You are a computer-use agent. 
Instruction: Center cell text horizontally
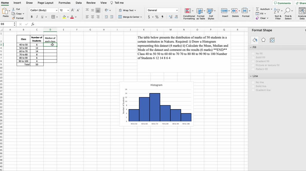(x=93, y=17)
